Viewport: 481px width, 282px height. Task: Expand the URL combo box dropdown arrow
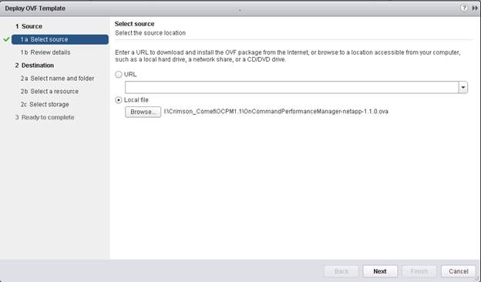(x=463, y=87)
